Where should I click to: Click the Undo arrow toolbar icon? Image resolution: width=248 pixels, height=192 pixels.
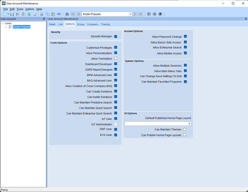pyautogui.click(x=59, y=14)
